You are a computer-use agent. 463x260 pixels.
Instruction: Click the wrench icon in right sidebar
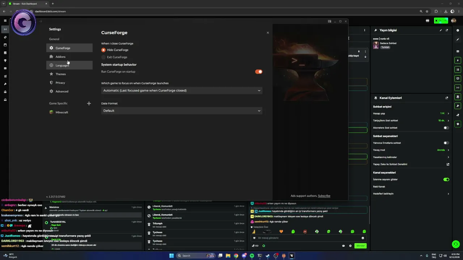(458, 106)
